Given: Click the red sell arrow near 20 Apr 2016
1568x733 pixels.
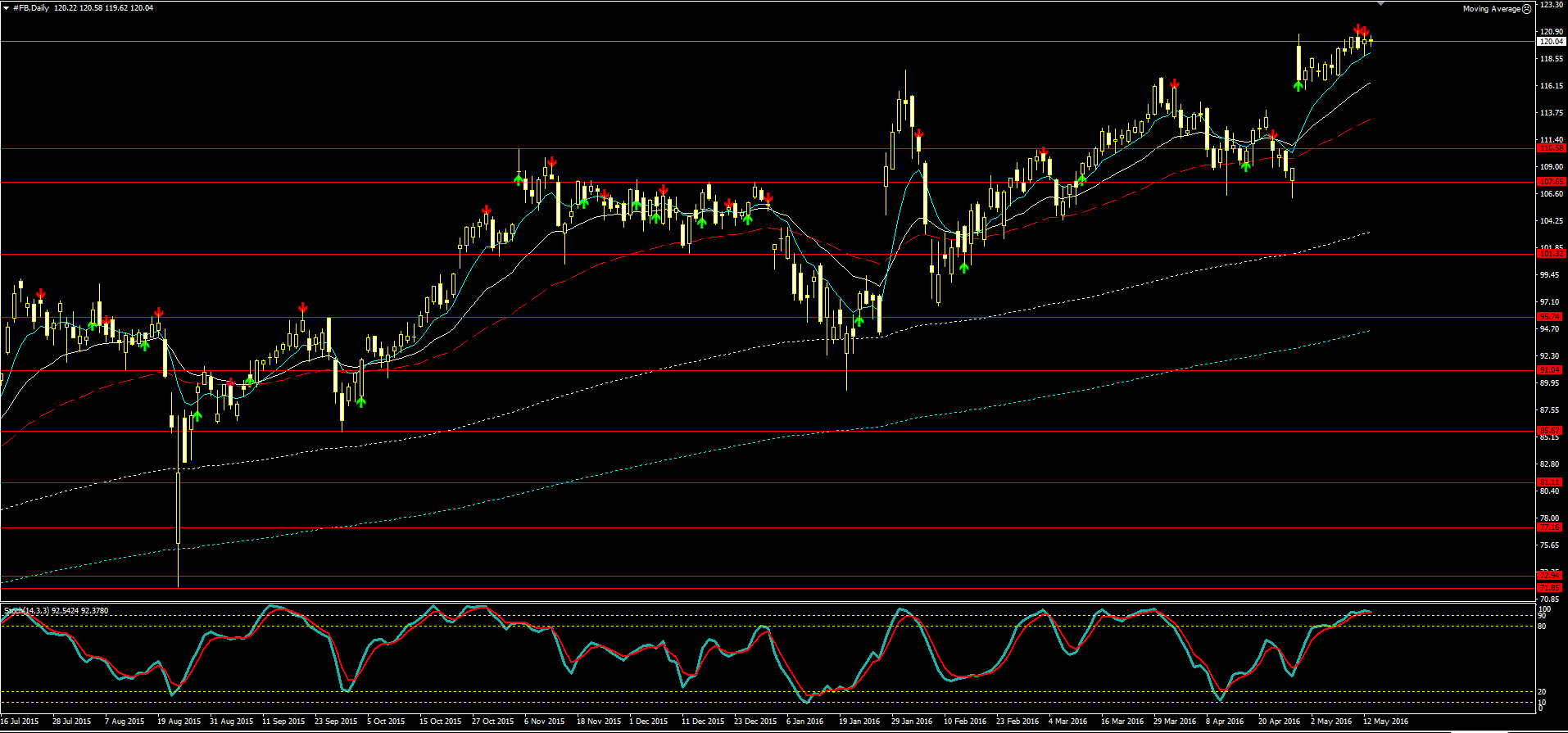Looking at the screenshot, I should pyautogui.click(x=1274, y=134).
